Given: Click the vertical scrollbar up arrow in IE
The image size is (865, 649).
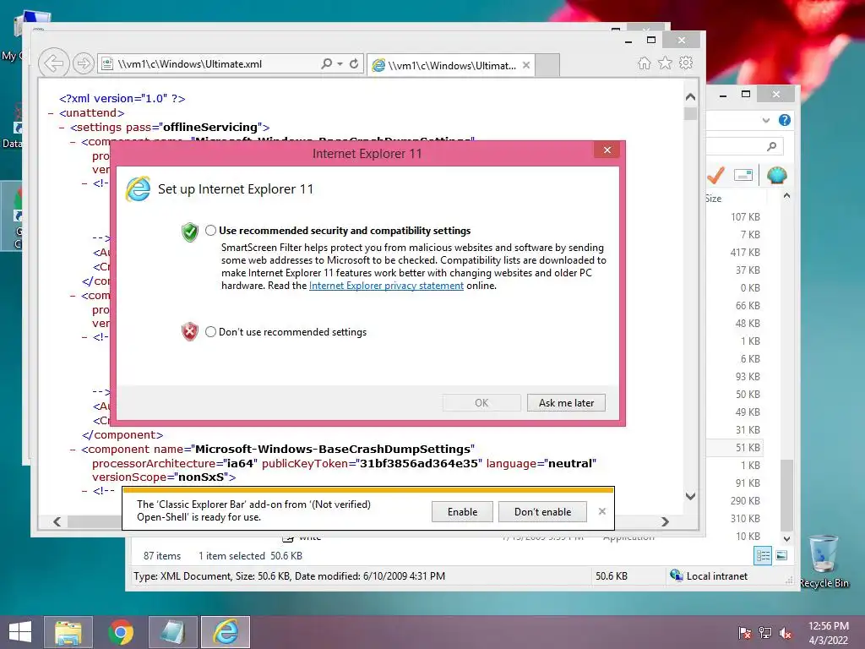Looking at the screenshot, I should [690, 96].
